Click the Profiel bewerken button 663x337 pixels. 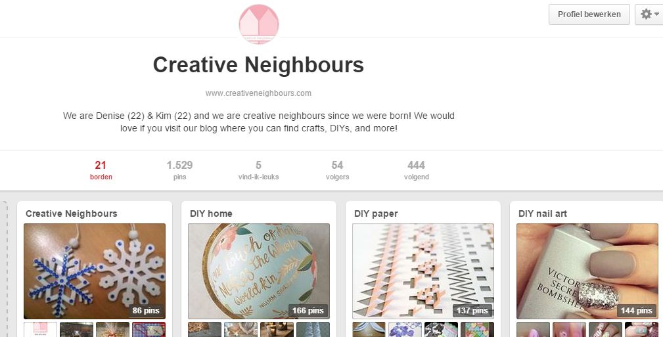pyautogui.click(x=589, y=14)
